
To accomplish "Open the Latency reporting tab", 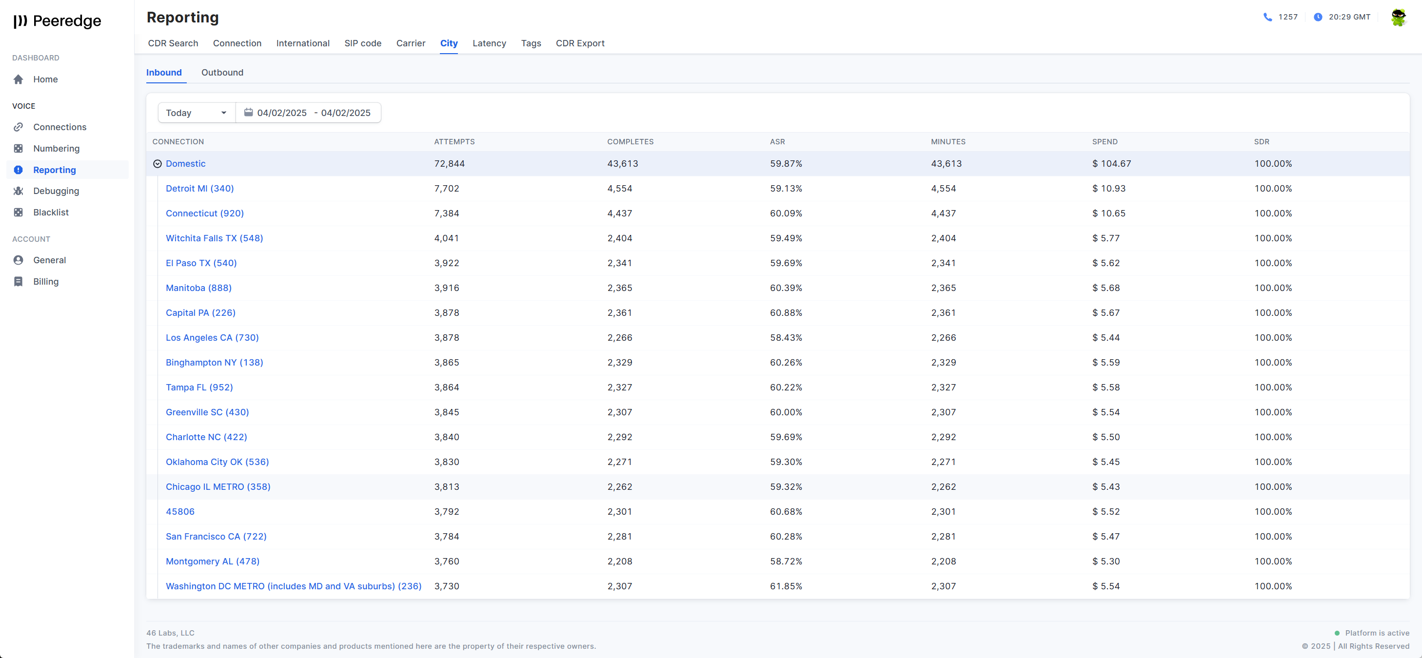I will click(489, 43).
